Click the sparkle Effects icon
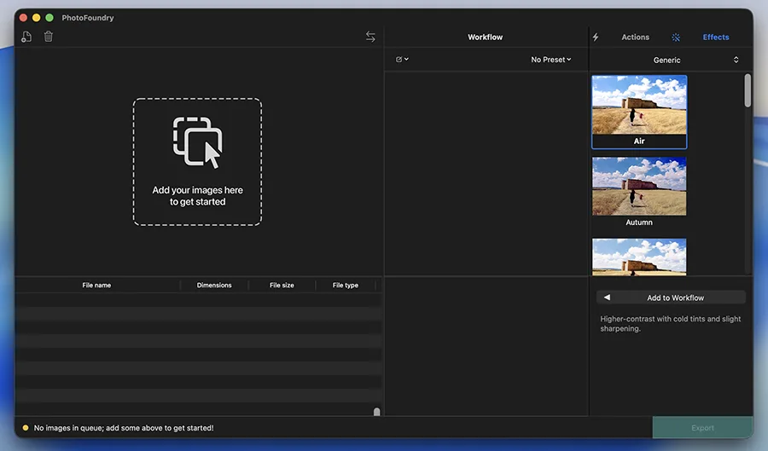Screen dimensions: 768x451 676,38
